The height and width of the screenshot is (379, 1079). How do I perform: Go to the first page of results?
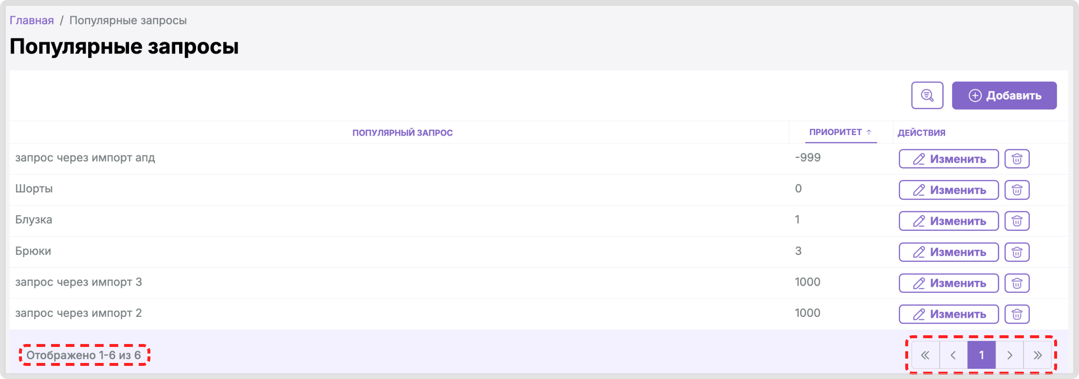click(925, 355)
